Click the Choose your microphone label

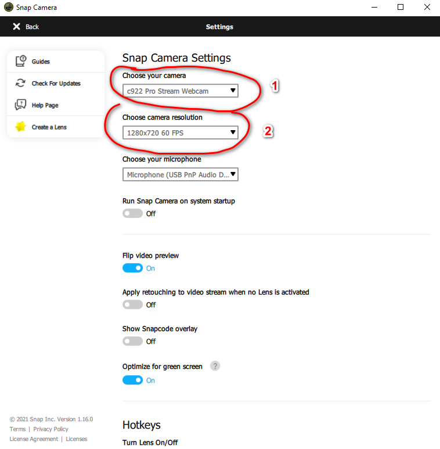[161, 159]
